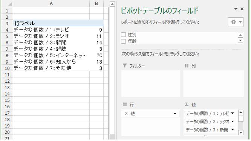Check the 年齢 field checkbox

tap(123, 41)
